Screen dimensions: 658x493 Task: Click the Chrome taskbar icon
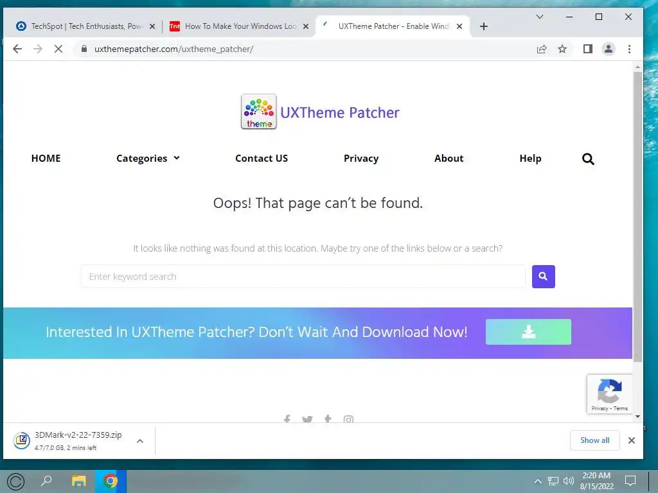coord(111,481)
